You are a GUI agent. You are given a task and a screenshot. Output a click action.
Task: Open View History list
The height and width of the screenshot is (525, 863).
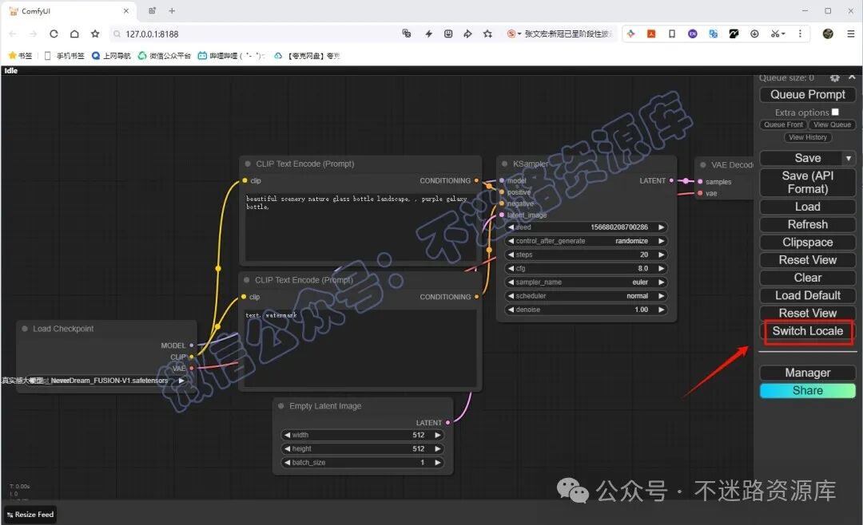click(x=807, y=137)
